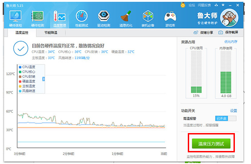Toggle 硬盘温度 series in legend

pyautogui.click(x=27, y=82)
